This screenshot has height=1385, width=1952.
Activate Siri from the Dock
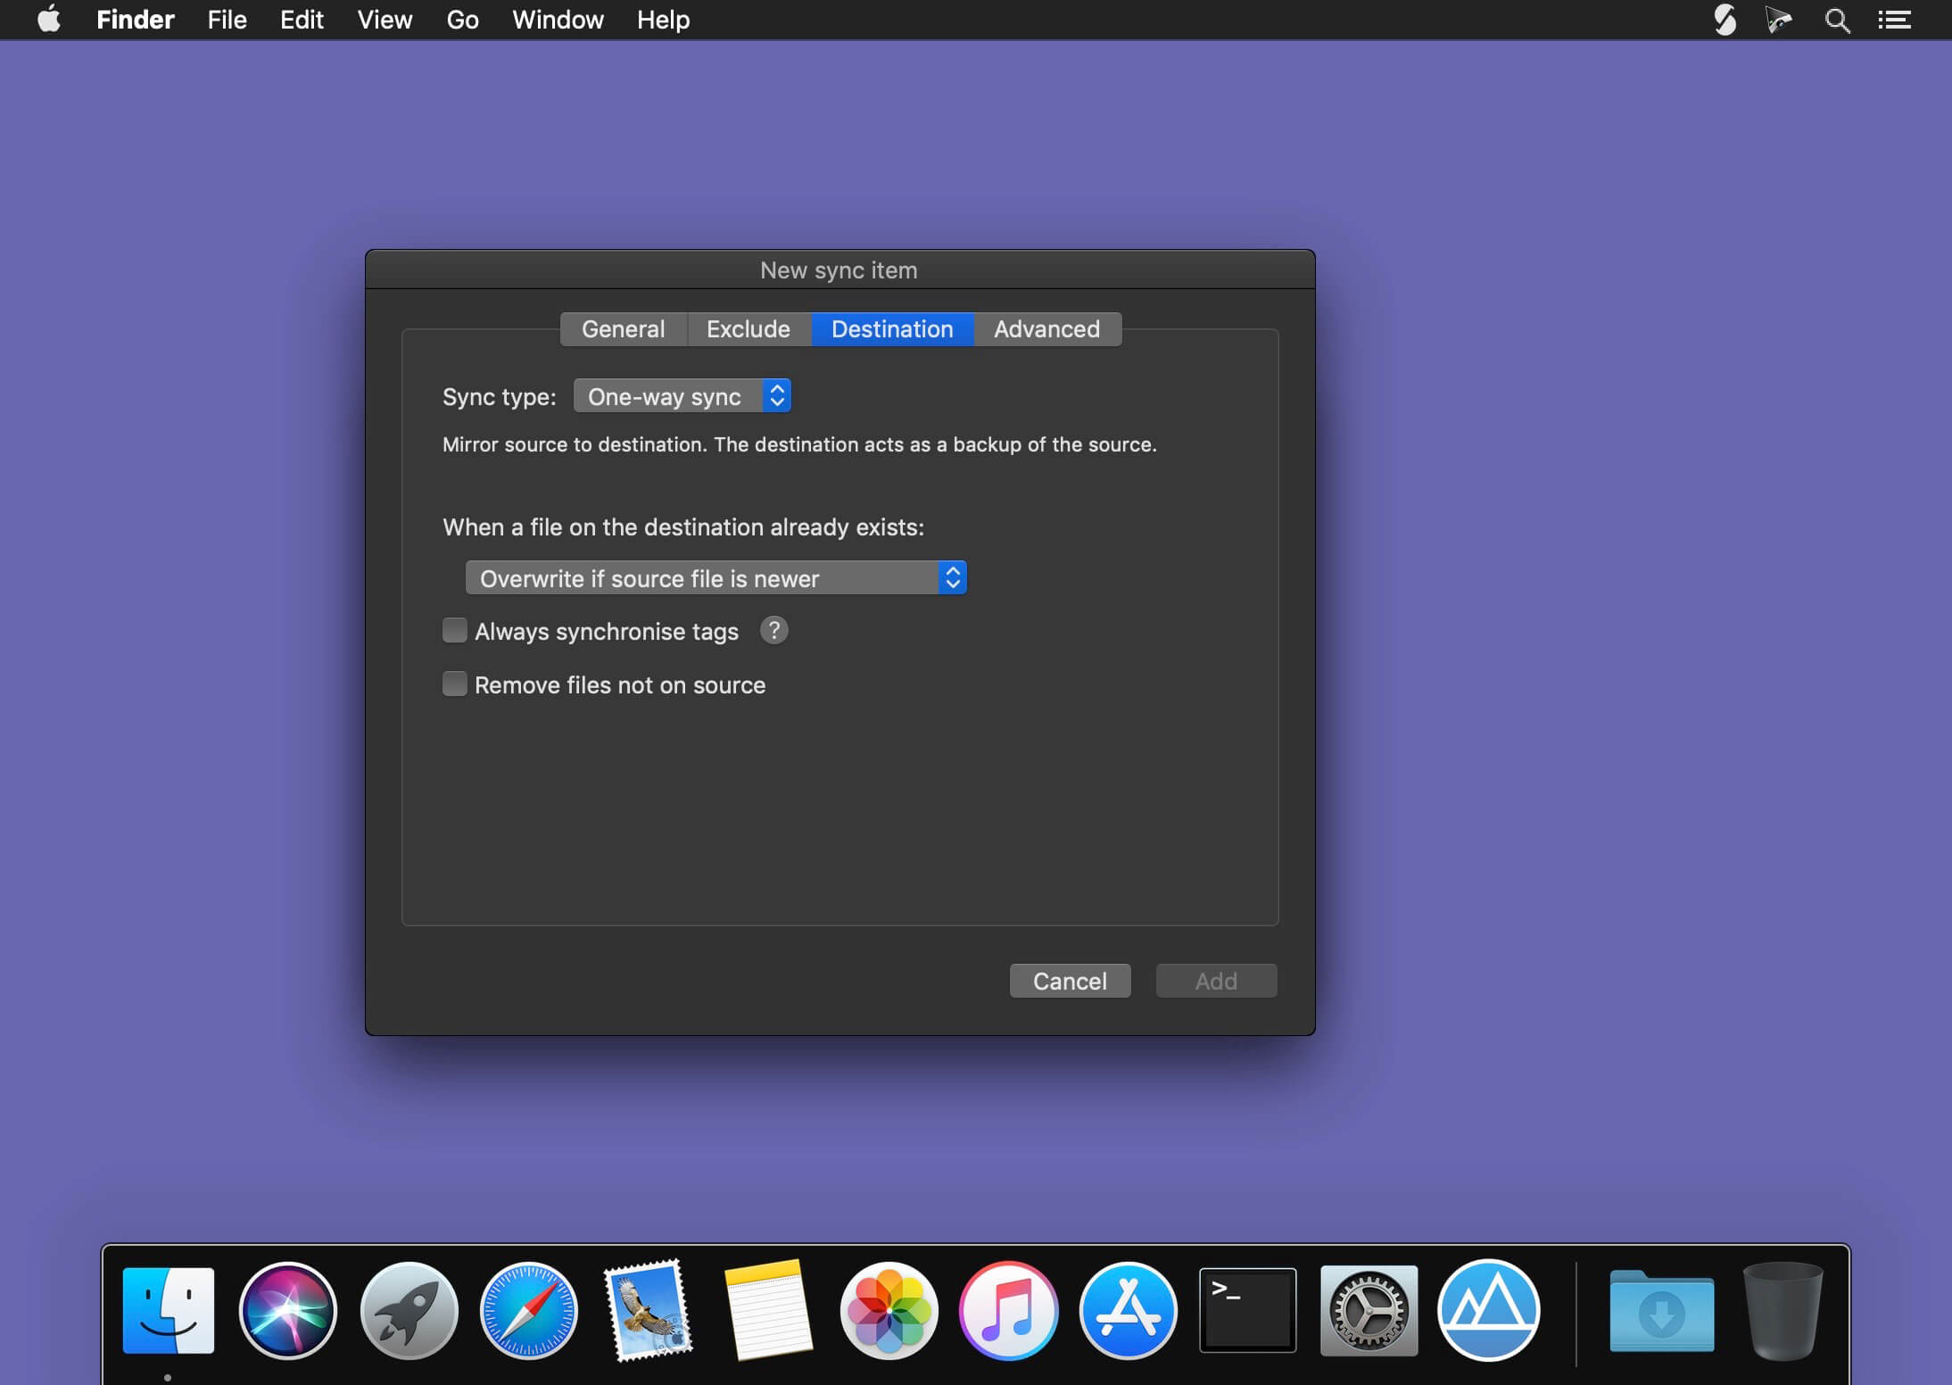tap(287, 1309)
